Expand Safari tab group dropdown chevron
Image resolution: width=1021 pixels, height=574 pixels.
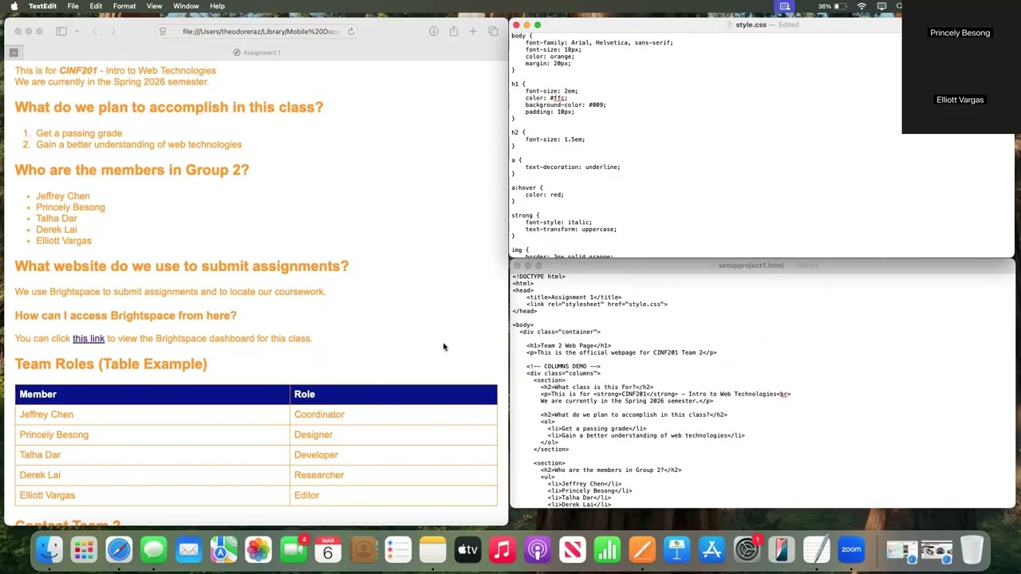pyautogui.click(x=77, y=31)
